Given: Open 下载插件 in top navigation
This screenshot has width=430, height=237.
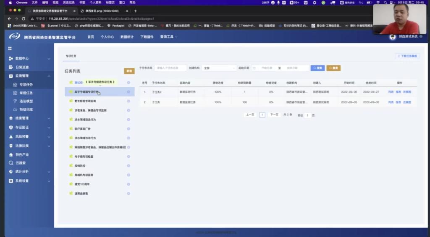Looking at the screenshot, I should 147,37.
